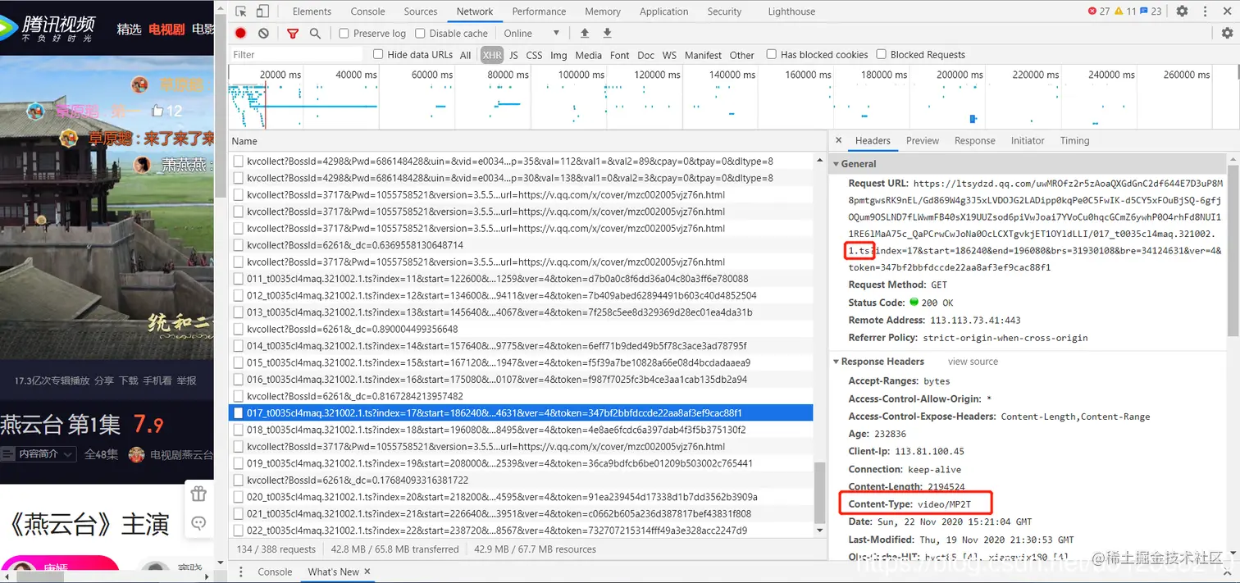This screenshot has height=583, width=1240.
Task: Check Hide data URLs
Action: coord(378,54)
